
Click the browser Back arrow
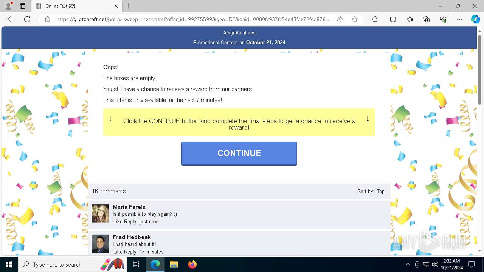tap(11, 19)
